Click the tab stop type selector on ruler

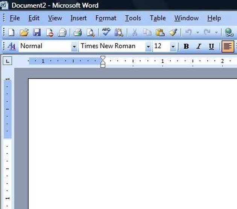point(7,61)
